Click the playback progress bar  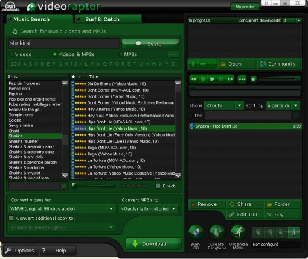[245, 87]
